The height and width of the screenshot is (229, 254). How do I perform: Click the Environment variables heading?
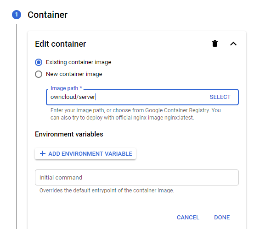69,134
